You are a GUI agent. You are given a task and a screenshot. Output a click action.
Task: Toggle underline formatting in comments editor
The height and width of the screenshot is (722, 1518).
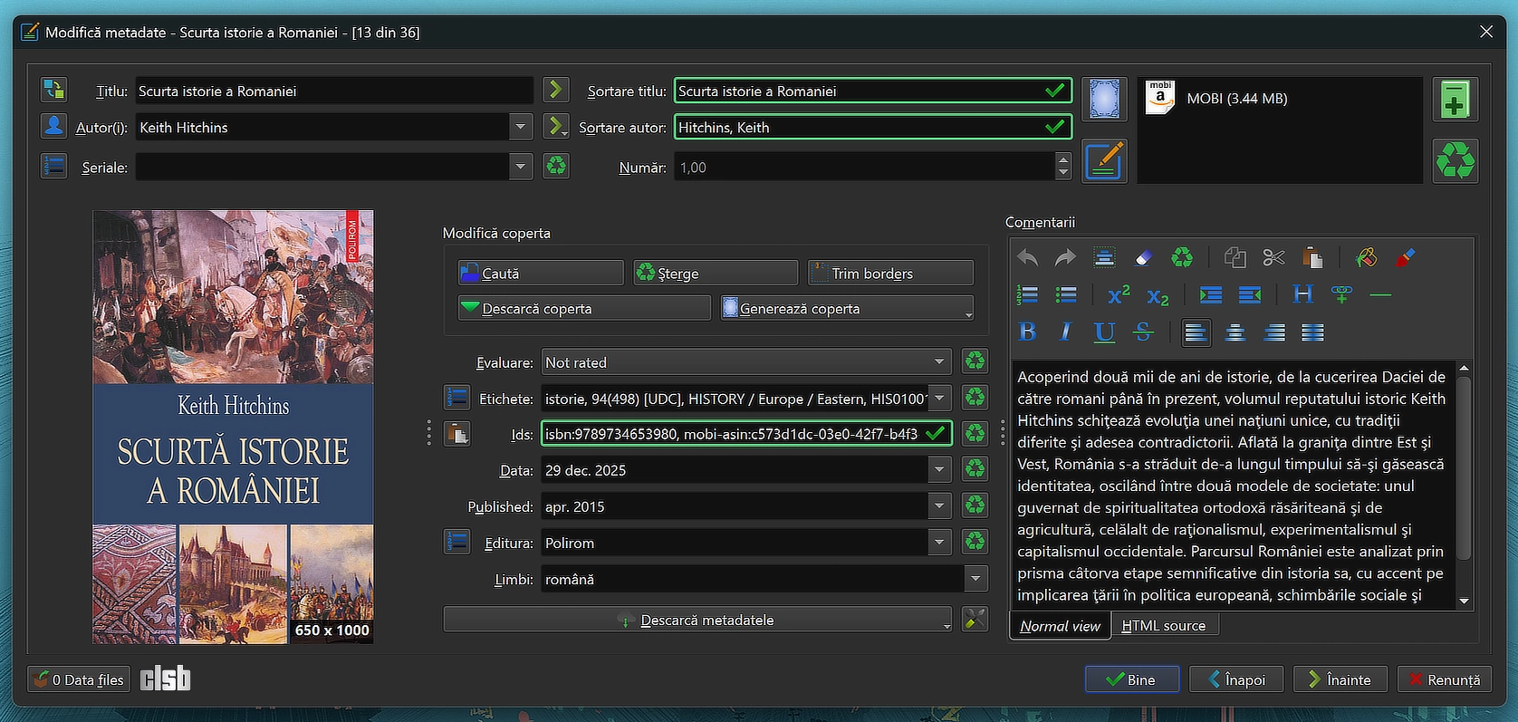[x=1104, y=332]
